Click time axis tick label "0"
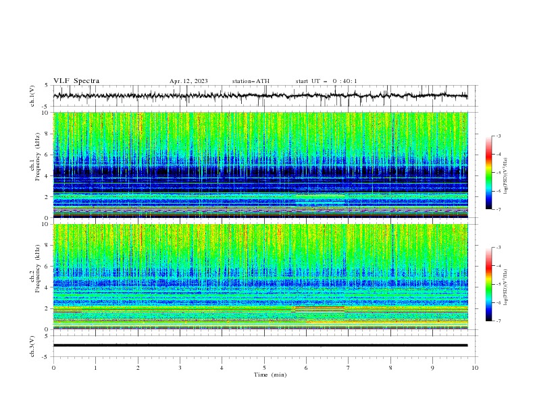535x413 pixels. (x=53, y=368)
